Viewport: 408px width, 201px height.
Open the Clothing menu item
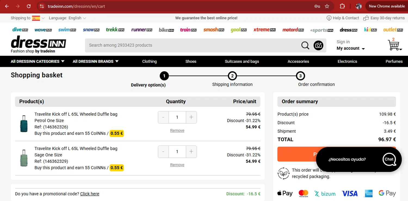pos(149,61)
